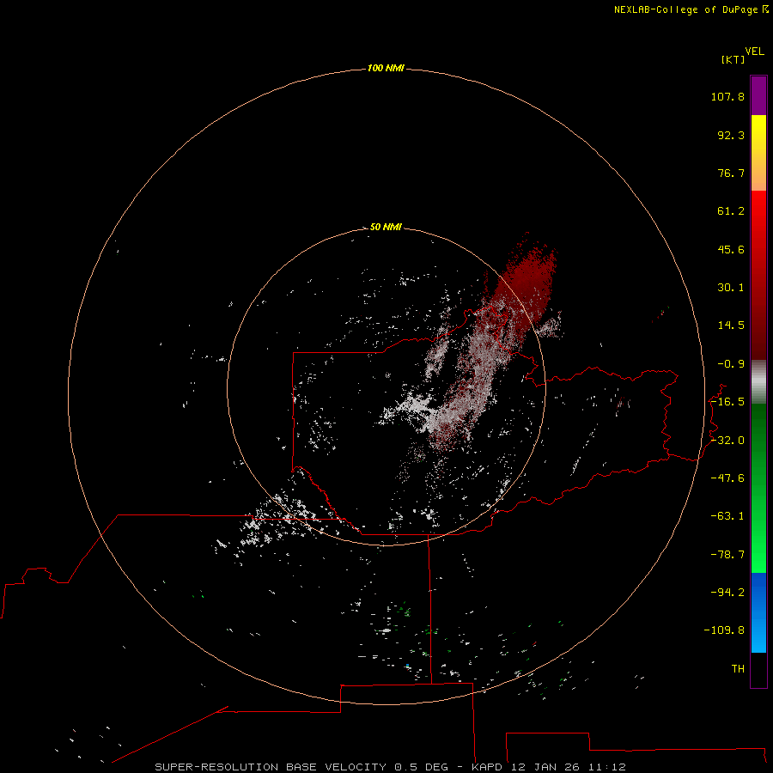This screenshot has height=773, width=773.
Task: Click the TH legend label
Action: (x=738, y=668)
